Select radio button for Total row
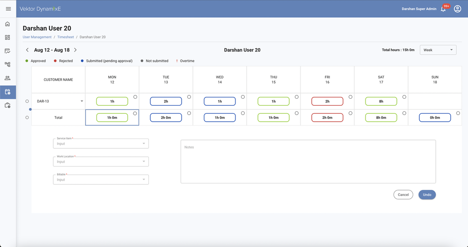The width and height of the screenshot is (468, 247). click(x=27, y=117)
